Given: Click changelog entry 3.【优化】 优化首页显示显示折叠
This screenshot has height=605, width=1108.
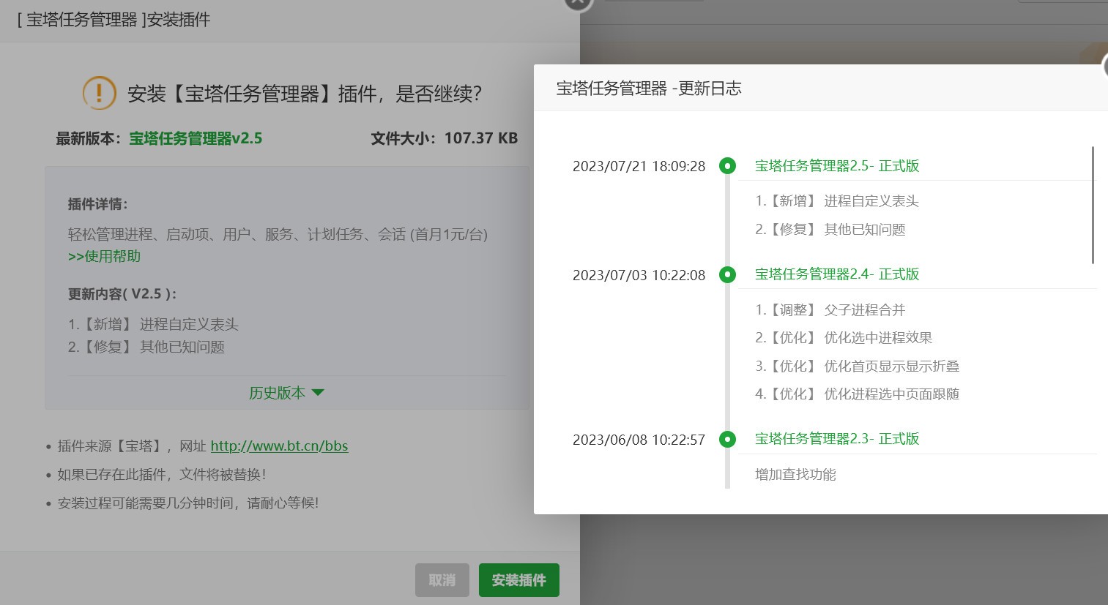Looking at the screenshot, I should (858, 367).
